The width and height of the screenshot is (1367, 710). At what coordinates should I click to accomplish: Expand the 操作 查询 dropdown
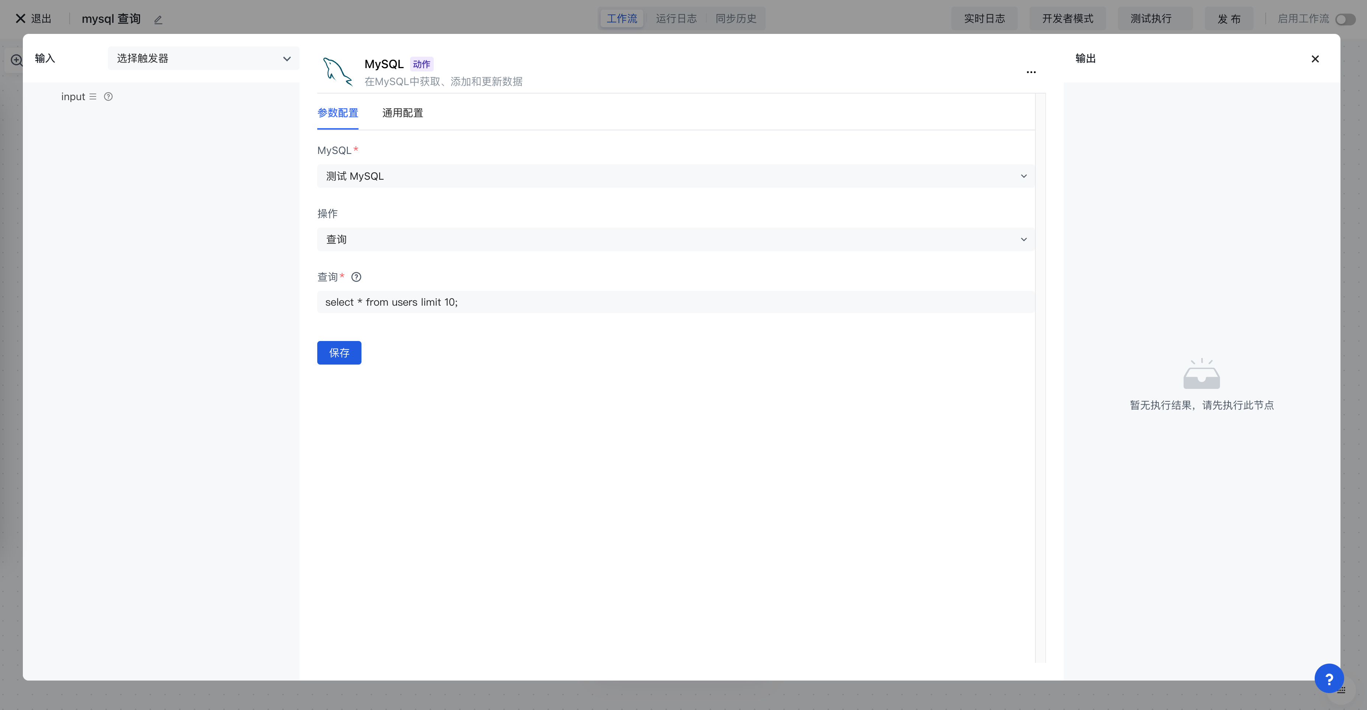675,239
